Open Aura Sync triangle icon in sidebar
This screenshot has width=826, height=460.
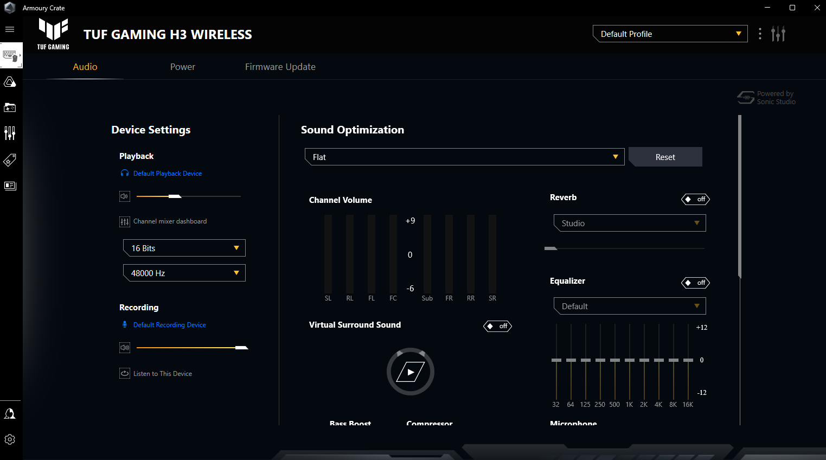(10, 82)
